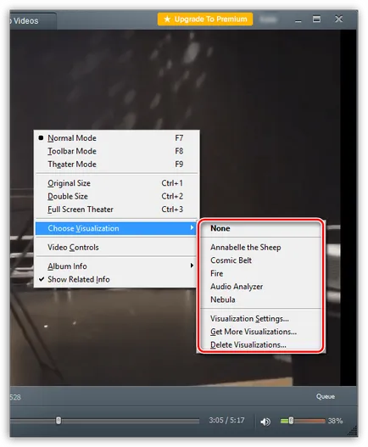Image resolution: width=368 pixels, height=447 pixels.
Task: Open Visualization Settings dialog
Action: tap(261, 318)
